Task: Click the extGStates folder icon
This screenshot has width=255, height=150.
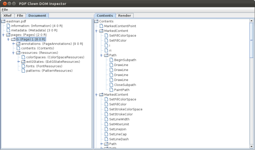Action: (x=23, y=62)
